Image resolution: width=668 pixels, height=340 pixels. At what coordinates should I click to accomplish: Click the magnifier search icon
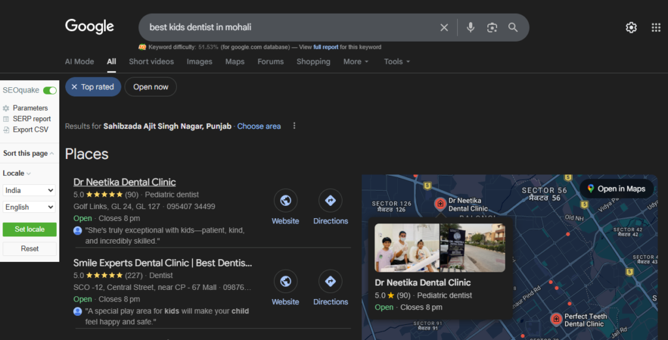click(513, 27)
